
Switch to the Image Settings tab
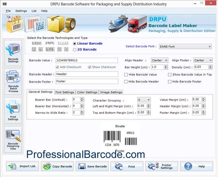coord(111,92)
